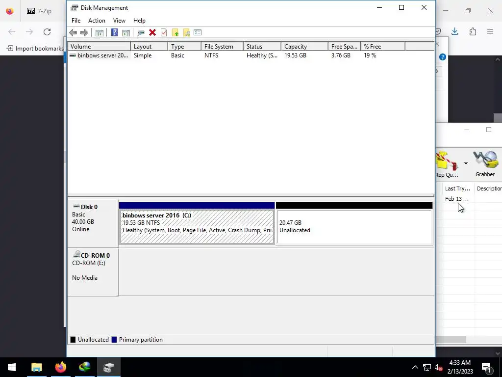Sort by the Volume column header
This screenshot has width=502, height=377.
click(x=99, y=47)
